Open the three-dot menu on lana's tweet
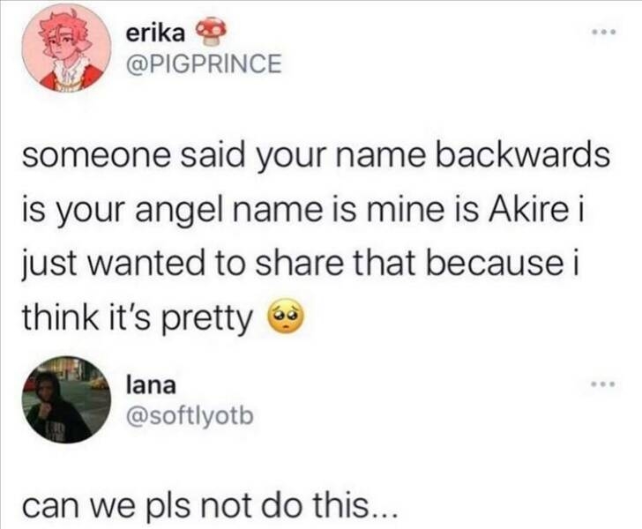The height and width of the screenshot is (529, 642). (602, 384)
